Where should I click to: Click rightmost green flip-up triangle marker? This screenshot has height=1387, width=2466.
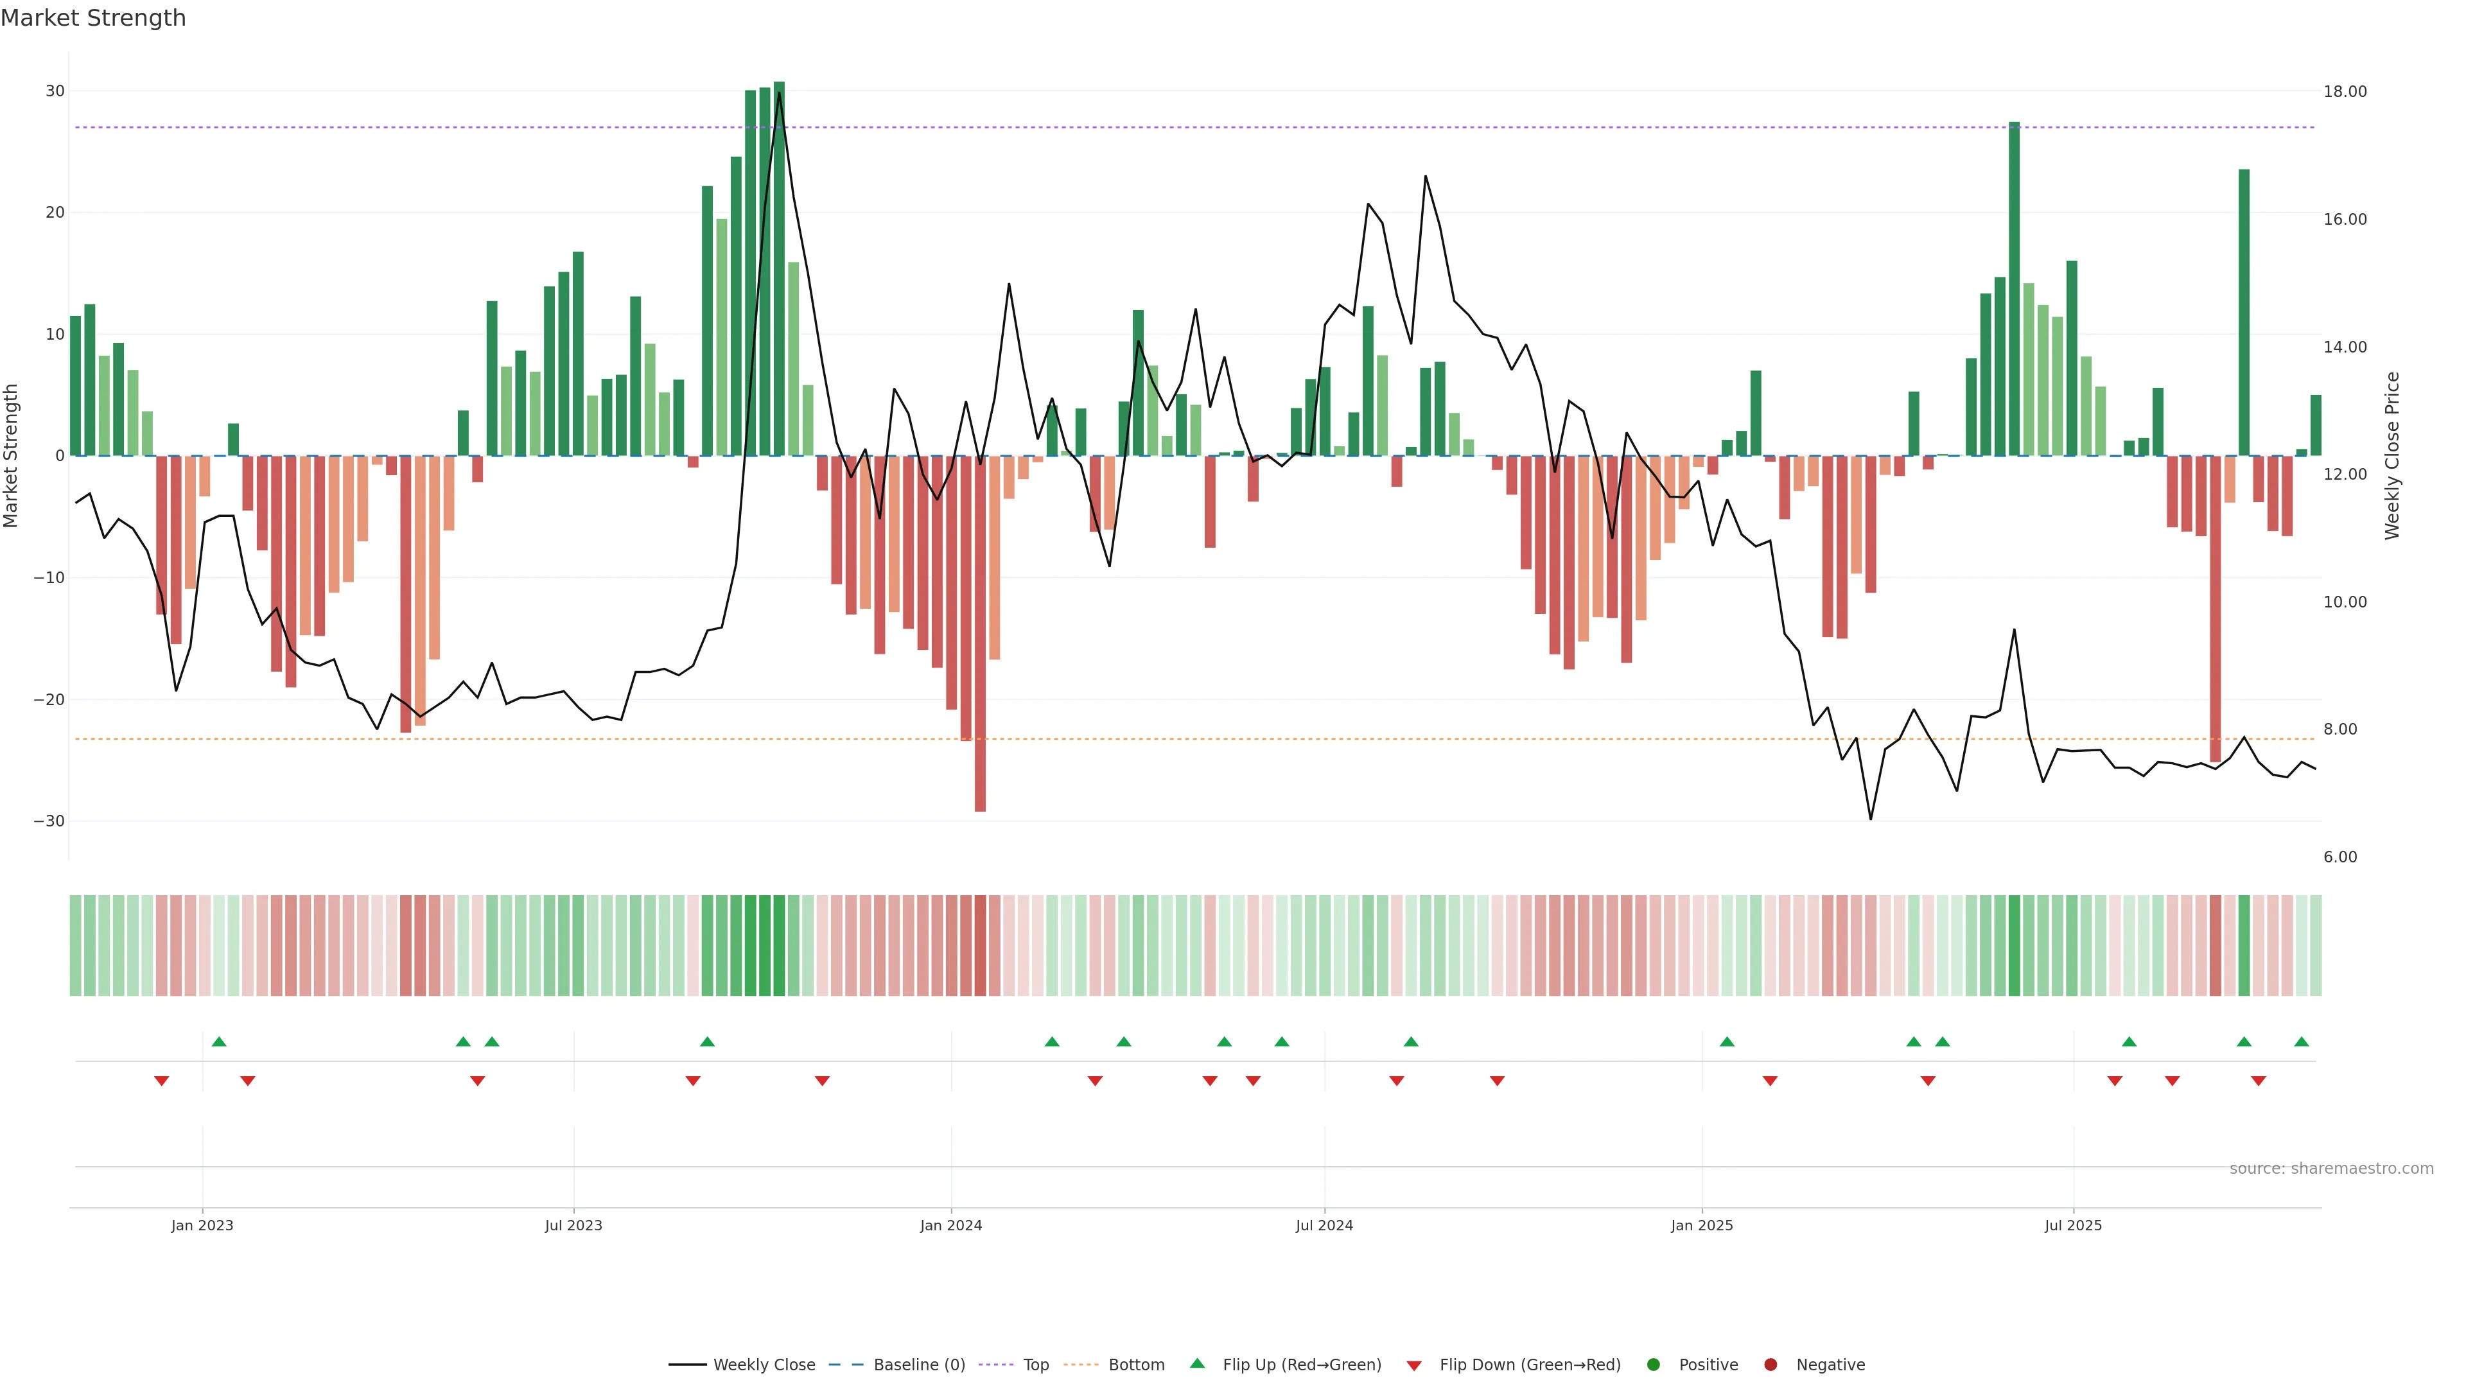(2302, 1042)
